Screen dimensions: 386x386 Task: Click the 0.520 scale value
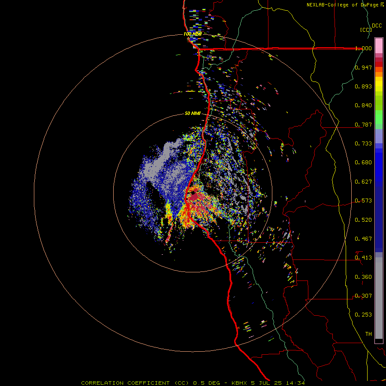(363, 220)
